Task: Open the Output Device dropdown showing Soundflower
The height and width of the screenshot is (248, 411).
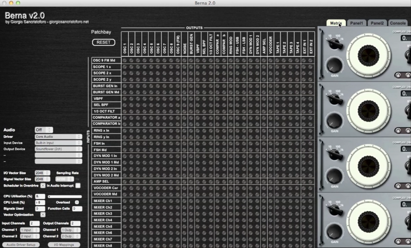Action: [58, 149]
